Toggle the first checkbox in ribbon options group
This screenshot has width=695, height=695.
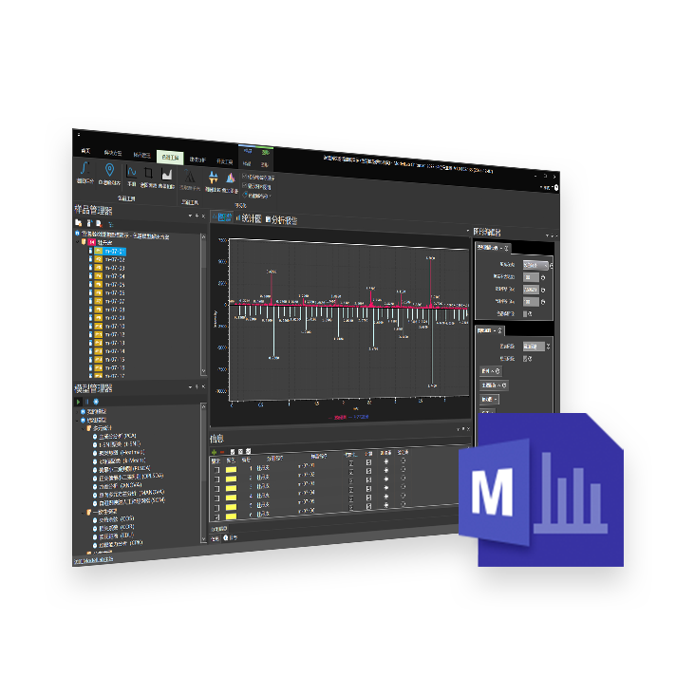pyautogui.click(x=244, y=176)
